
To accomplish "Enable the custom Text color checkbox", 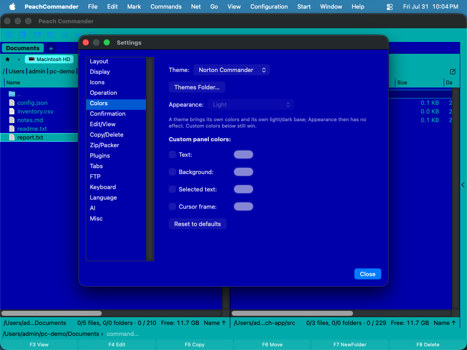I will (x=172, y=154).
